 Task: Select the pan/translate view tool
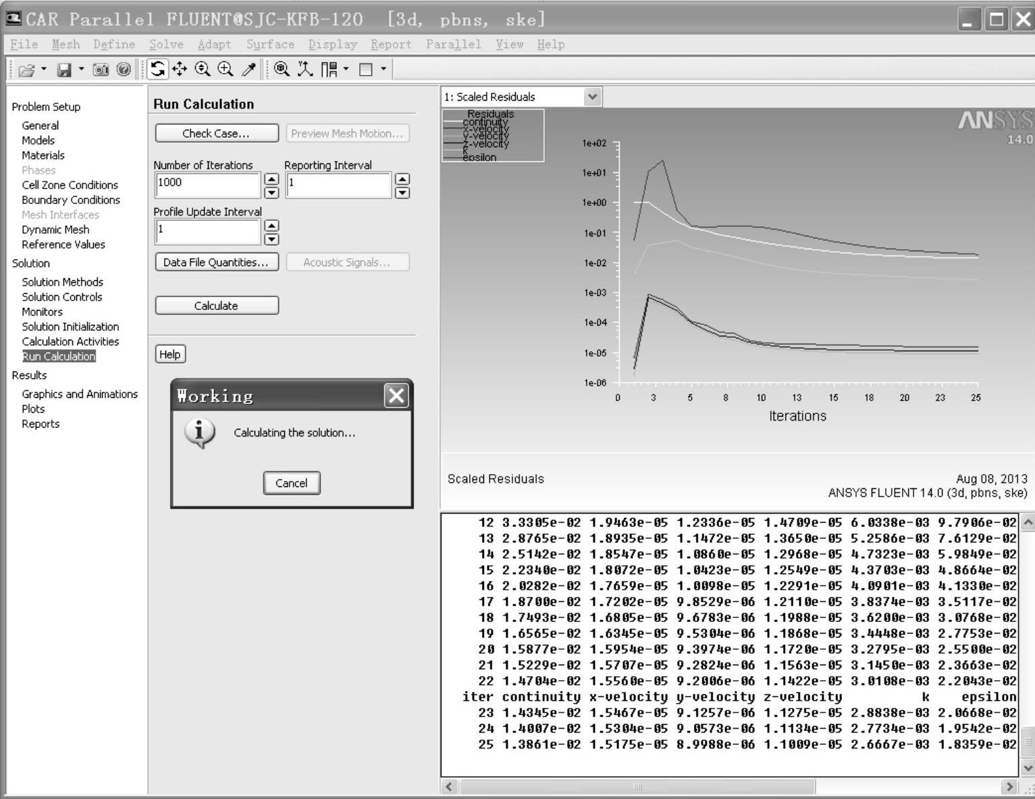pos(180,69)
